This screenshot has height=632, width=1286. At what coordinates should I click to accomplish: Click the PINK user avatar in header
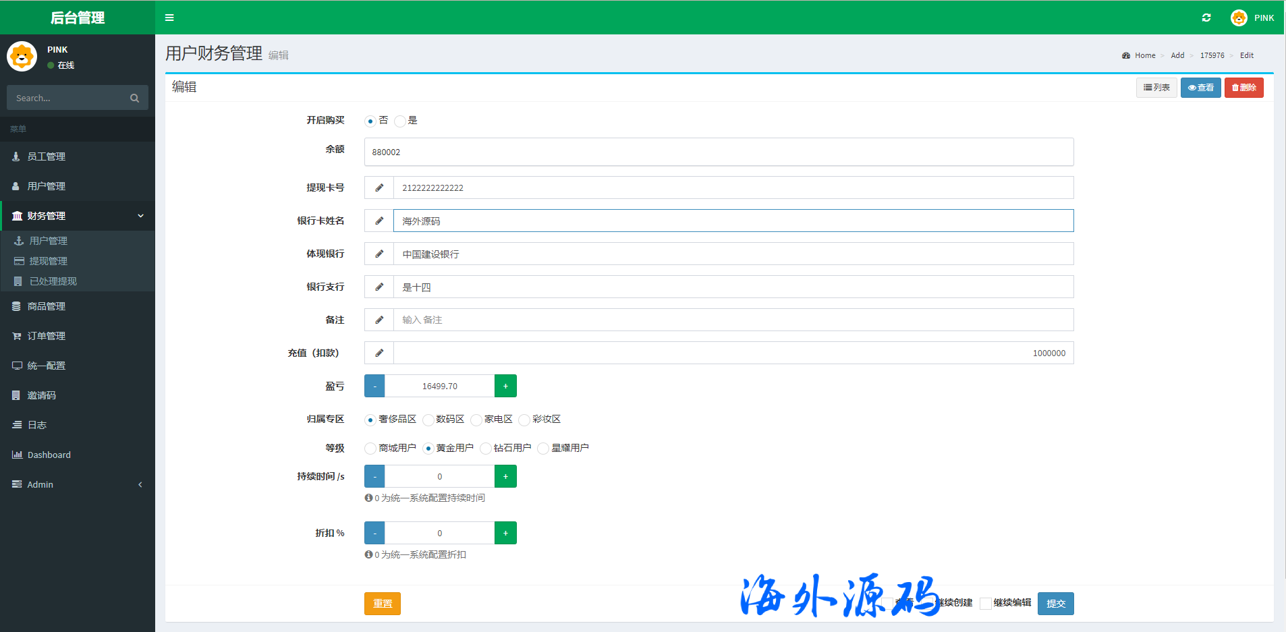[1239, 18]
